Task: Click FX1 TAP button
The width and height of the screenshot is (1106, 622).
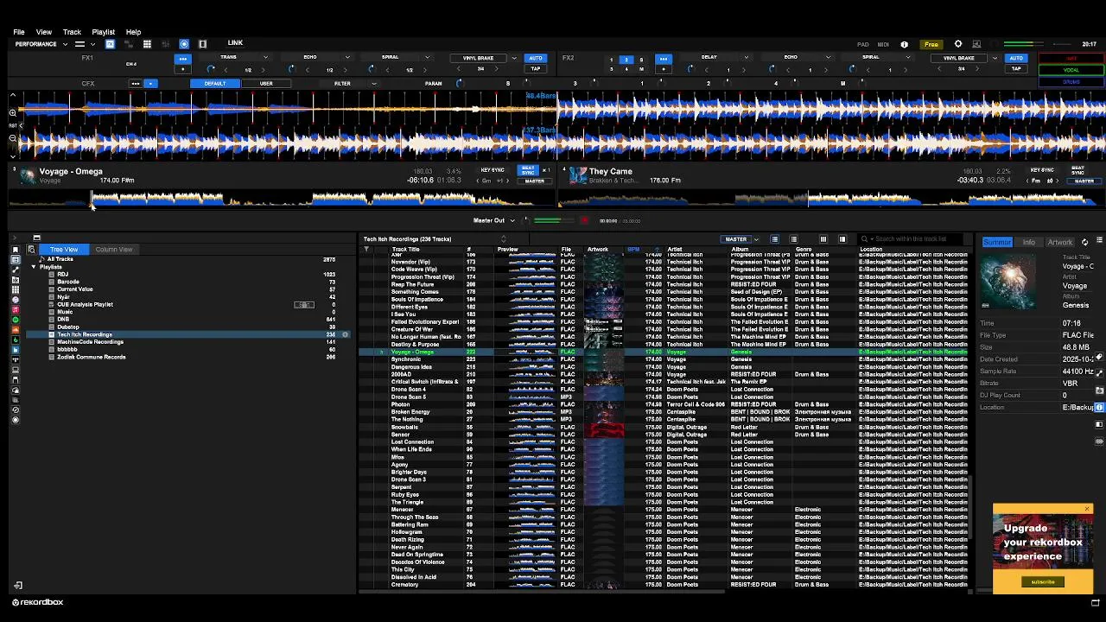Action: point(536,69)
